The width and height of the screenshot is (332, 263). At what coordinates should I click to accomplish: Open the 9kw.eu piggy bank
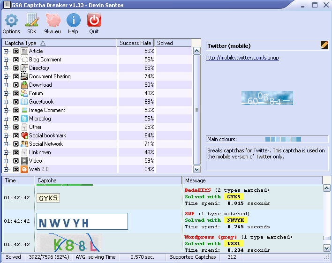tap(53, 20)
